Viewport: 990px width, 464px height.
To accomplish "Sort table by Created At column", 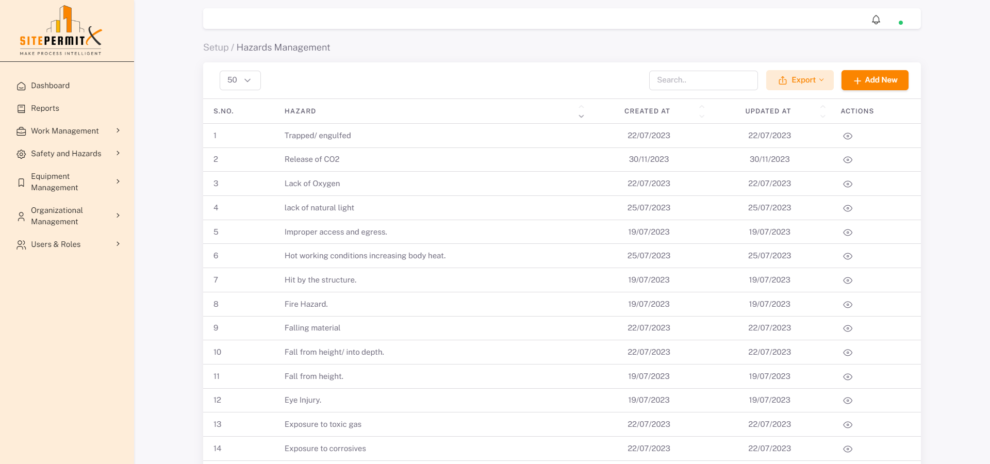I will [701, 111].
